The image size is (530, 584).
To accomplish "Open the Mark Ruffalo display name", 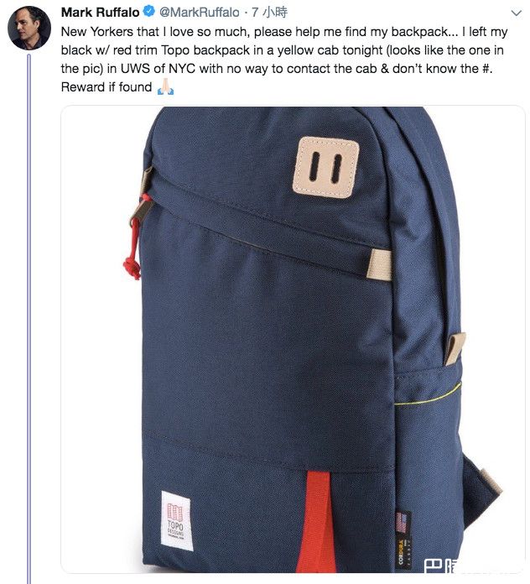I will pyautogui.click(x=100, y=13).
